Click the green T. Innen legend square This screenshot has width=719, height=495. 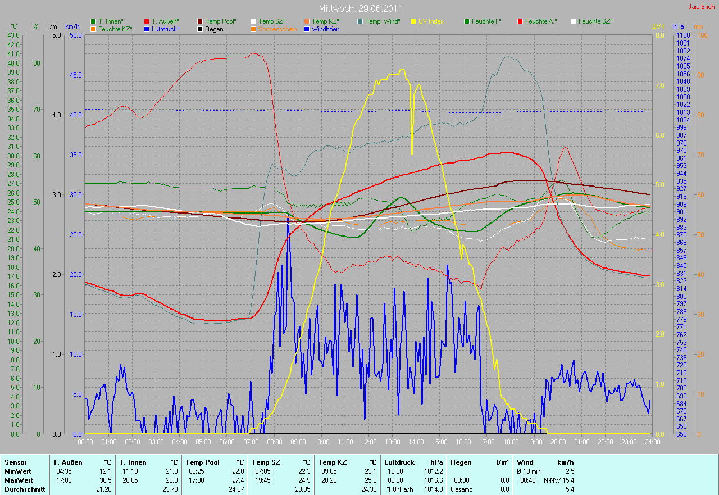point(93,21)
